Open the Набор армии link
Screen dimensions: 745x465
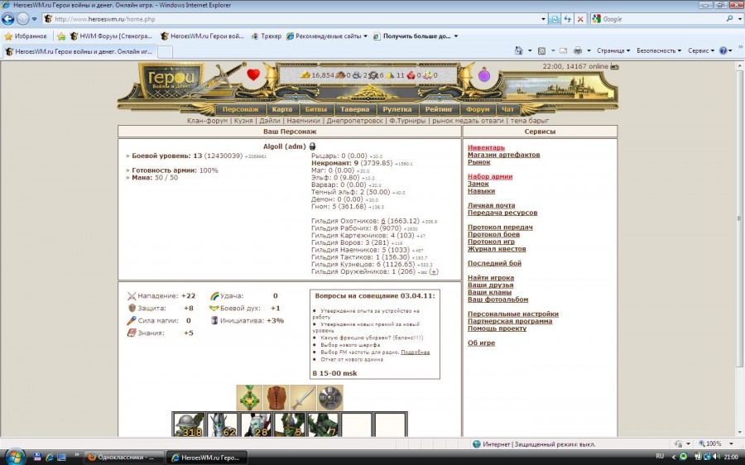click(490, 177)
